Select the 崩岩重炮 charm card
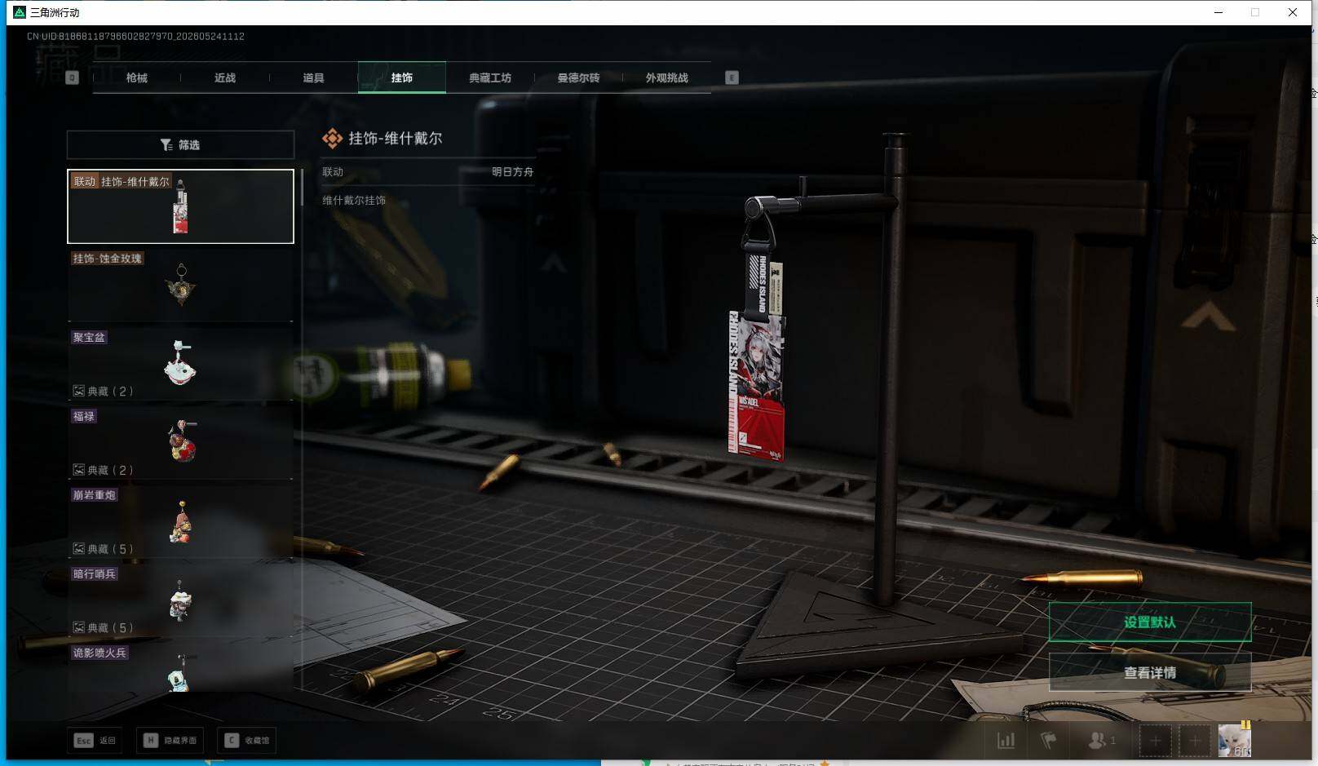Viewport: 1318px width, 766px height. 180,522
